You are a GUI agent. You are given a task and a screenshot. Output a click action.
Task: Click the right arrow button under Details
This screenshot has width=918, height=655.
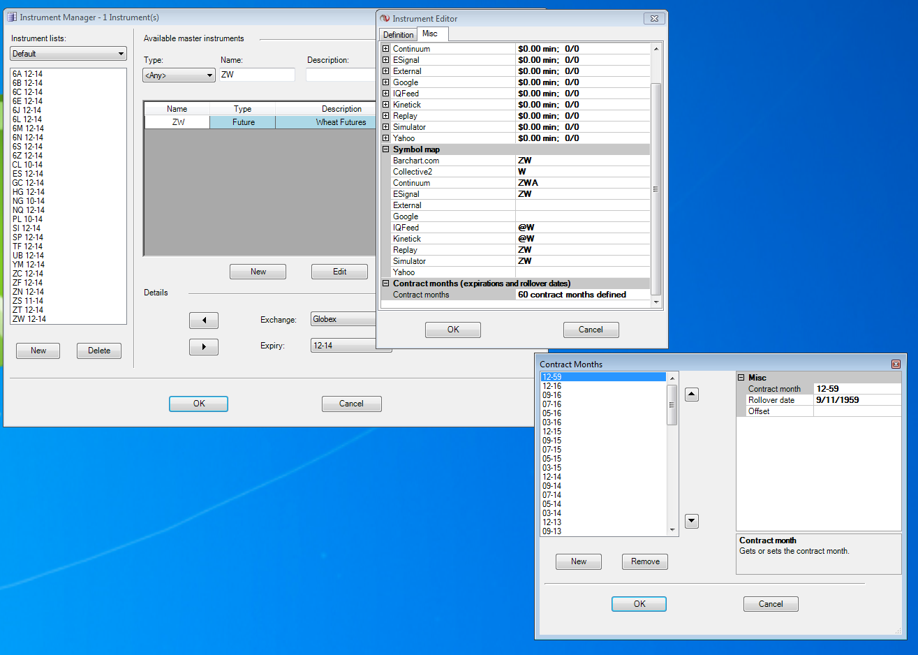(204, 347)
